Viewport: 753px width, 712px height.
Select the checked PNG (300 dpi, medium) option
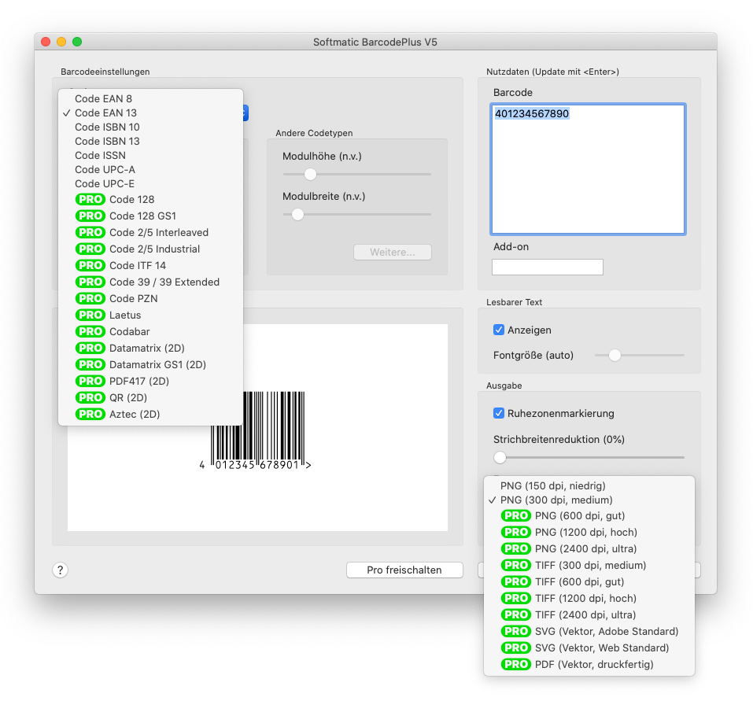(556, 500)
